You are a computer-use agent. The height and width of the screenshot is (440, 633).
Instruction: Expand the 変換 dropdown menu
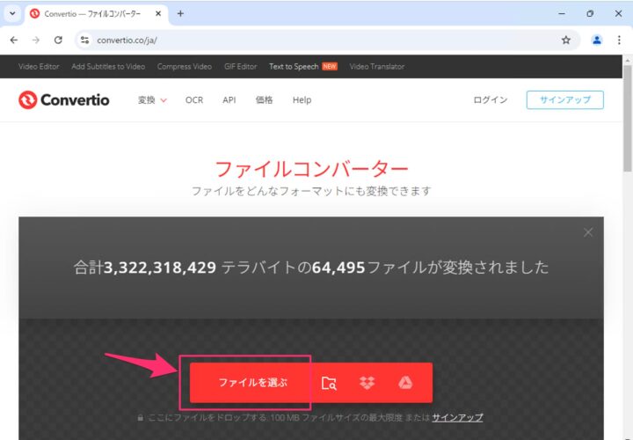tap(152, 100)
